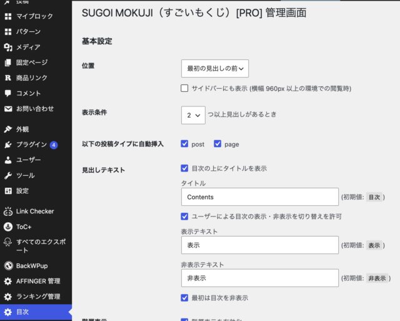Click the 表示テキスト input field
The image size is (400, 321).
click(x=260, y=245)
